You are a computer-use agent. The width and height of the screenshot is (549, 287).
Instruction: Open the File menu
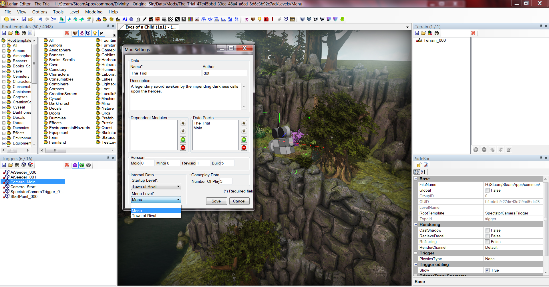point(8,12)
